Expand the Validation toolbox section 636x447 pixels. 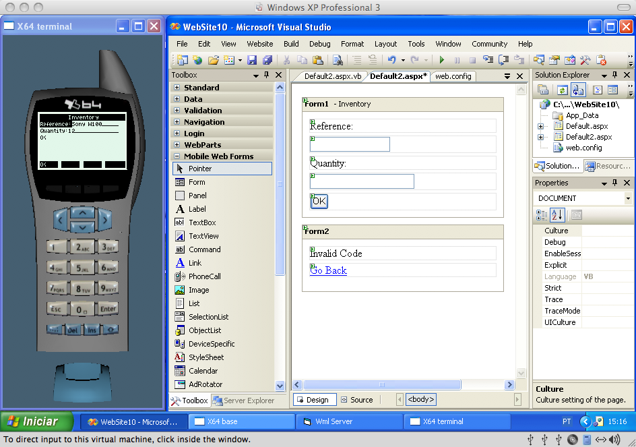(177, 110)
